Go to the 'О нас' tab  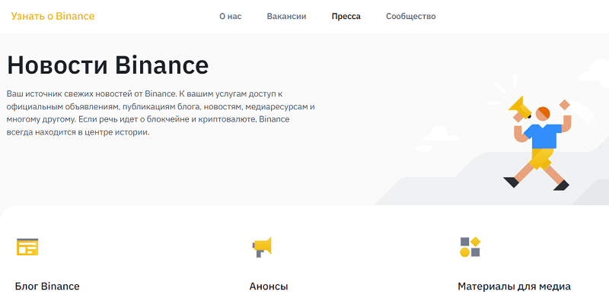tap(231, 16)
